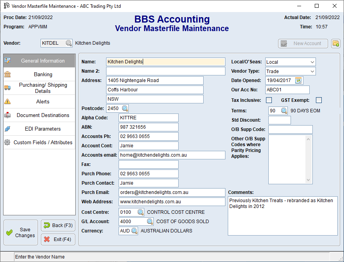This screenshot has height=262, width=344.
Task: Click the Date Opened calendar icon
Action: [x=298, y=80]
